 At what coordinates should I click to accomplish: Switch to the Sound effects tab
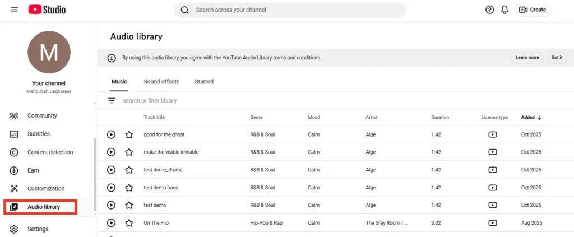161,82
